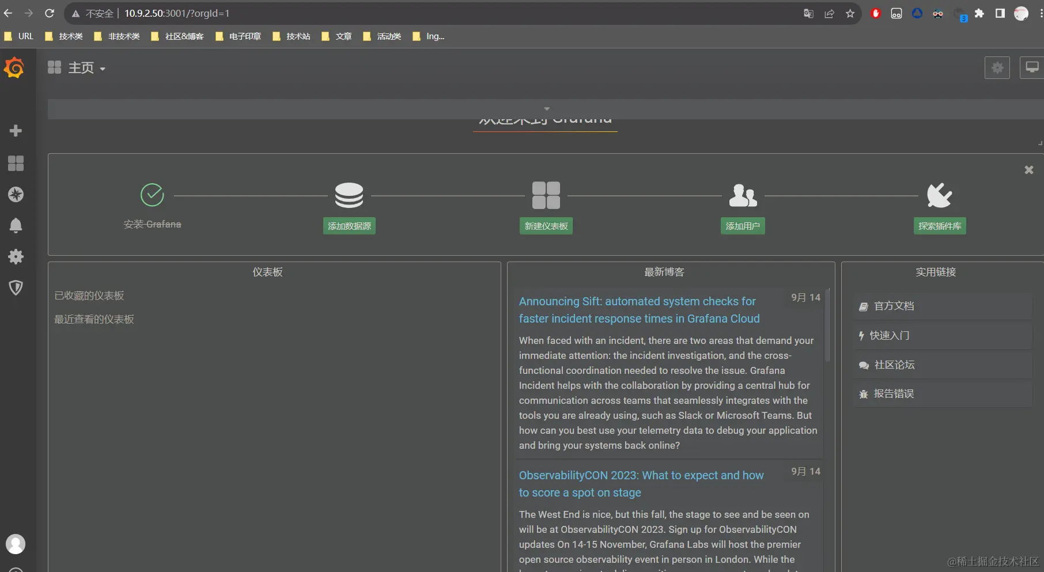Cycle view mode with the monitor icon
The width and height of the screenshot is (1044, 572).
click(x=1032, y=68)
